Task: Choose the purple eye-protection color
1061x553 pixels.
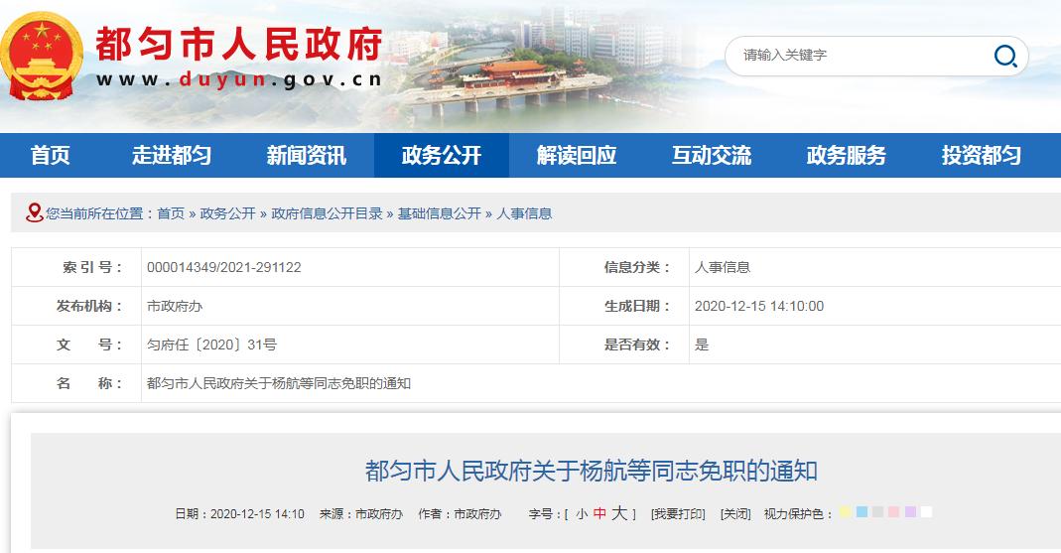Action: [x=910, y=511]
